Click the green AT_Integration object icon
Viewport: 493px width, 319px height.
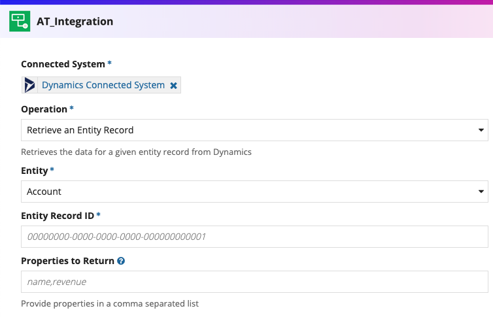[x=20, y=21]
